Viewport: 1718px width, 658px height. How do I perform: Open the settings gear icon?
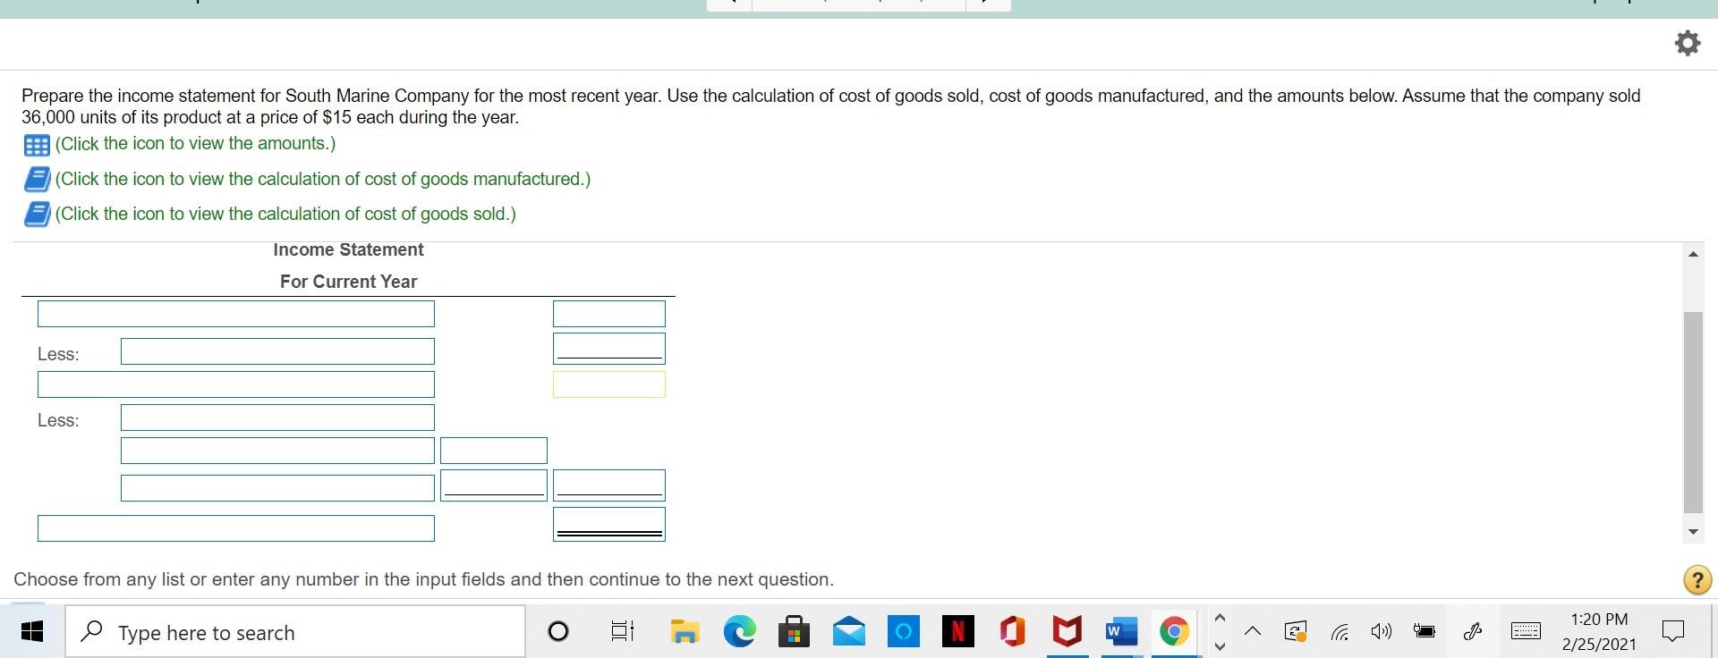(x=1687, y=43)
